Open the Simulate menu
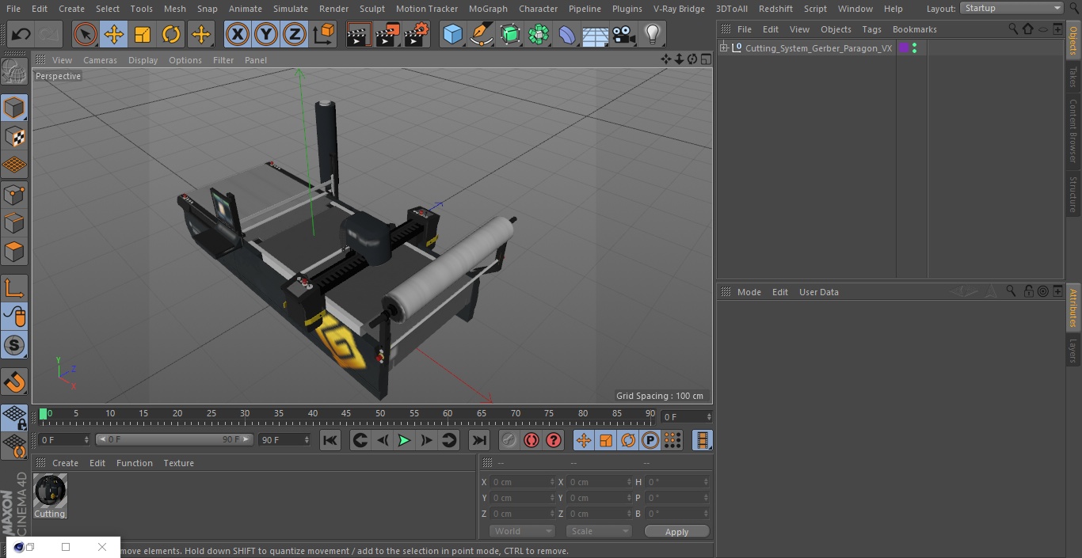The width and height of the screenshot is (1082, 558). (x=291, y=9)
